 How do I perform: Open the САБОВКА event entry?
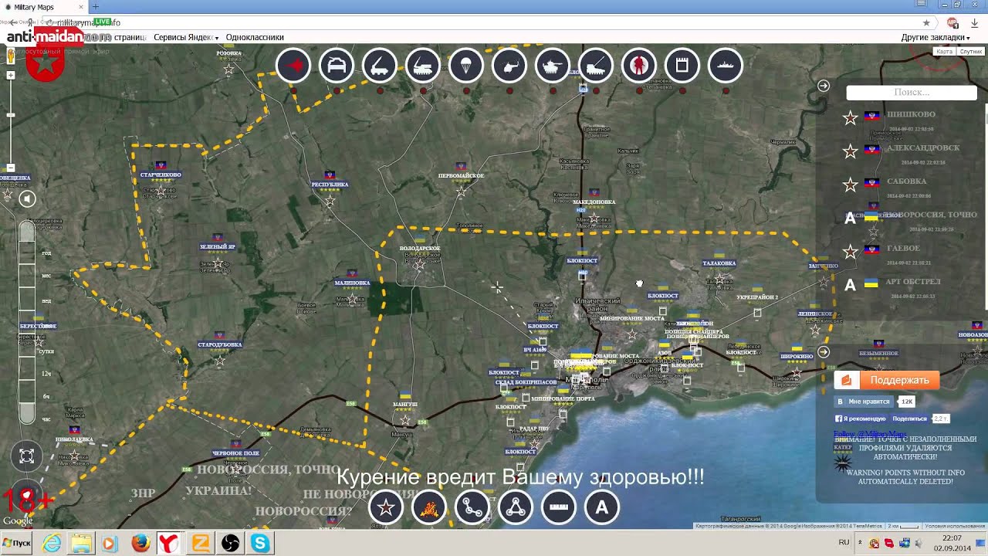point(906,181)
